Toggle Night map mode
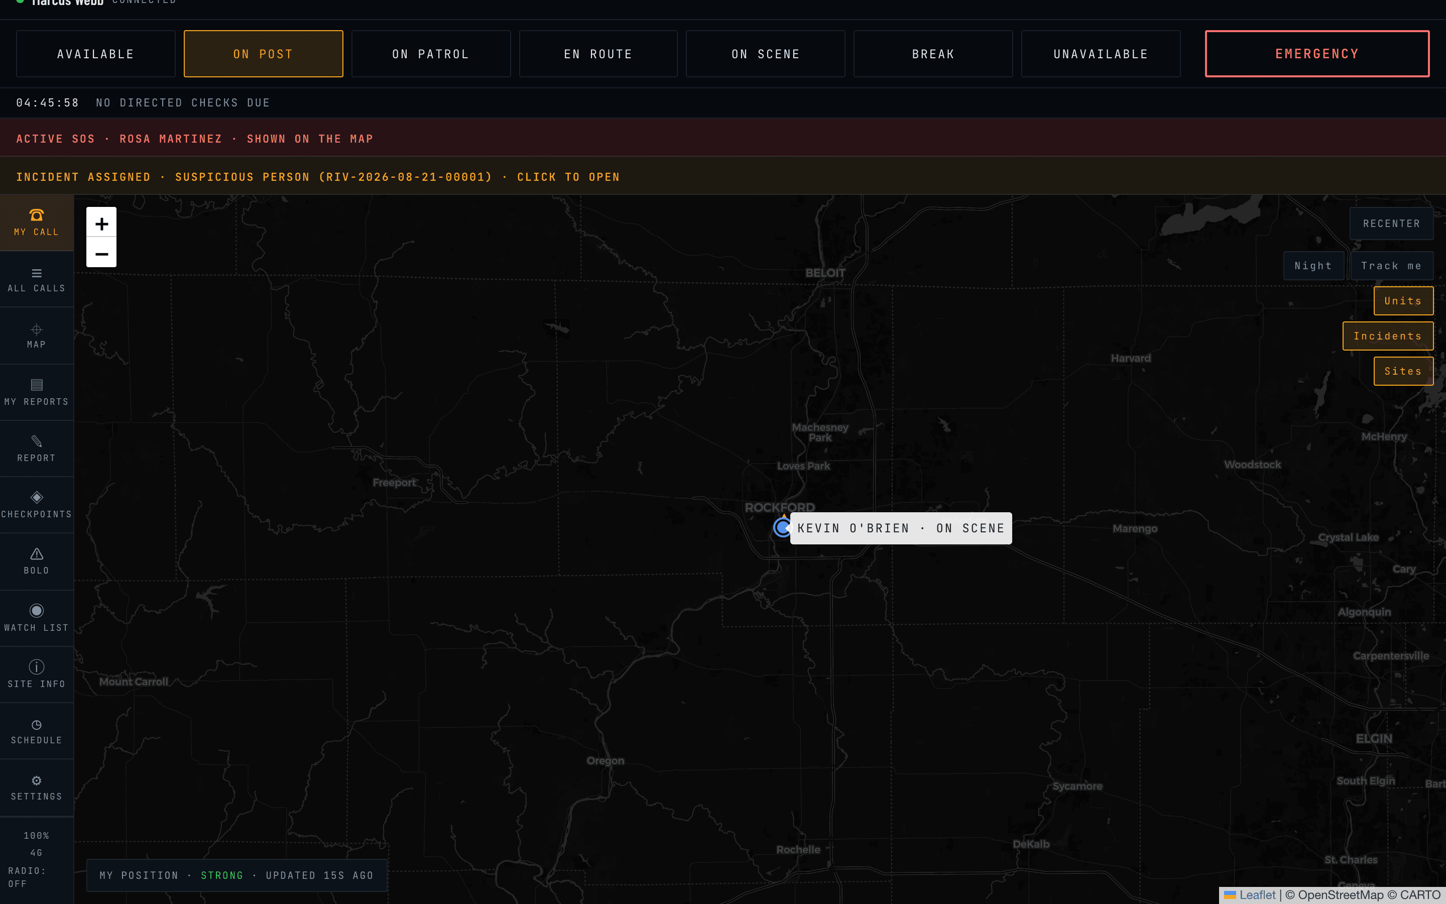The width and height of the screenshot is (1446, 904). pos(1313,266)
